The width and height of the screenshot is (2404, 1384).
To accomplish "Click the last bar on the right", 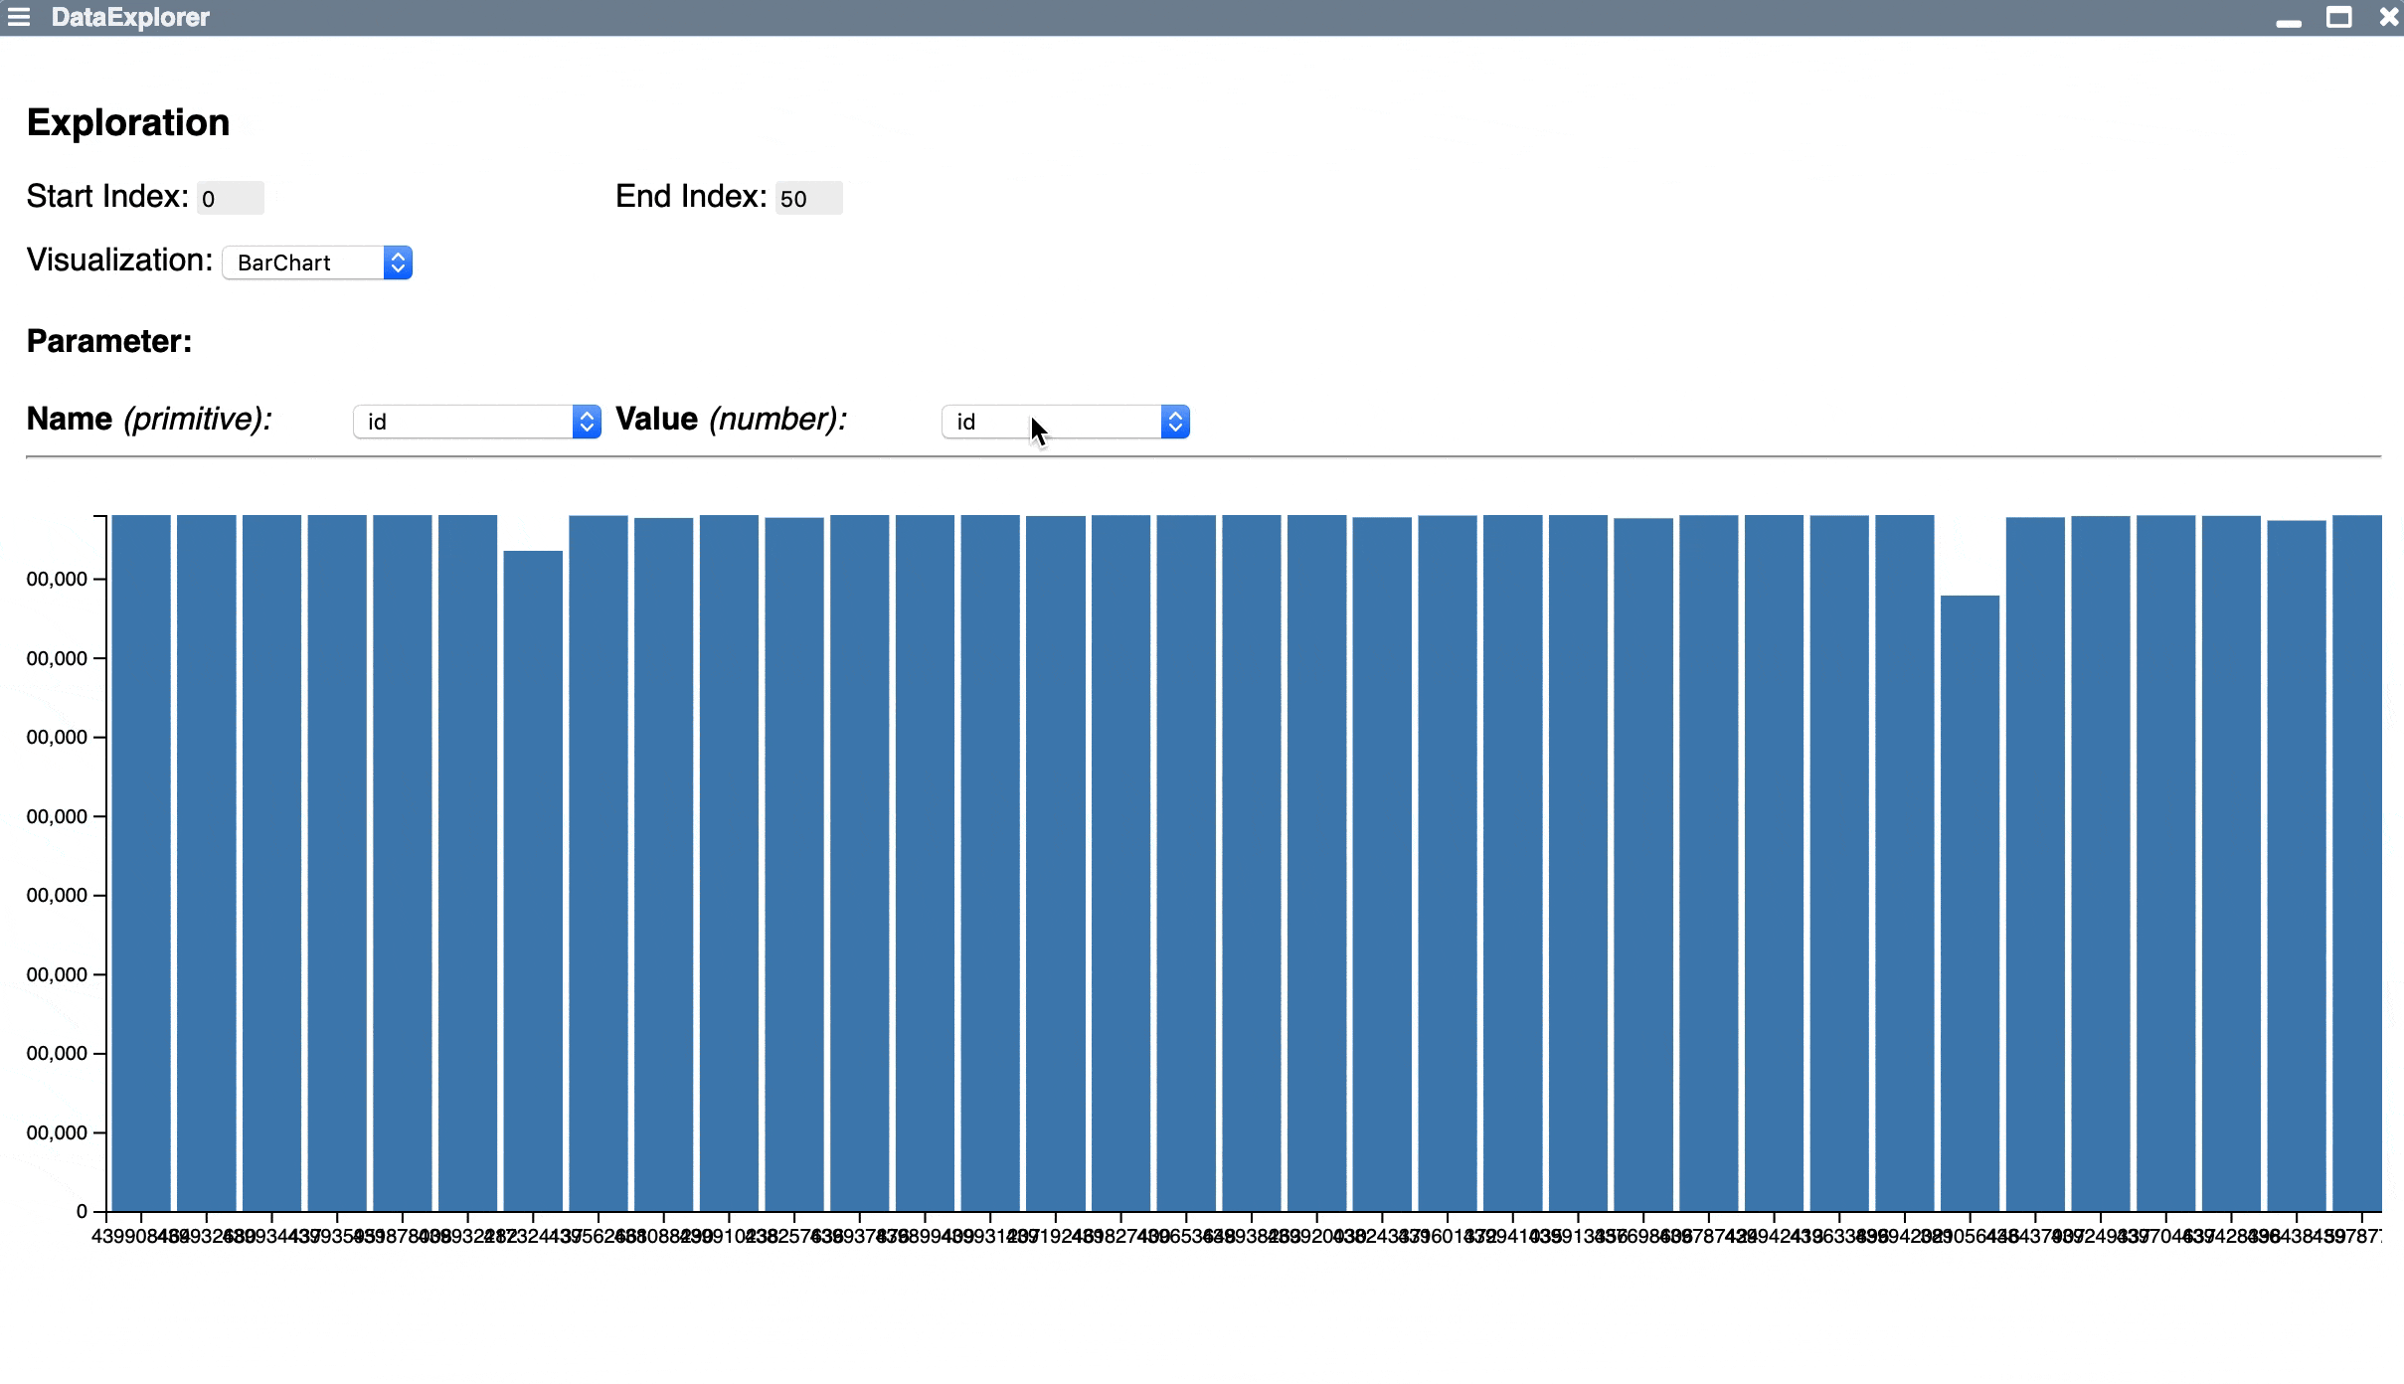I will pos(2356,862).
